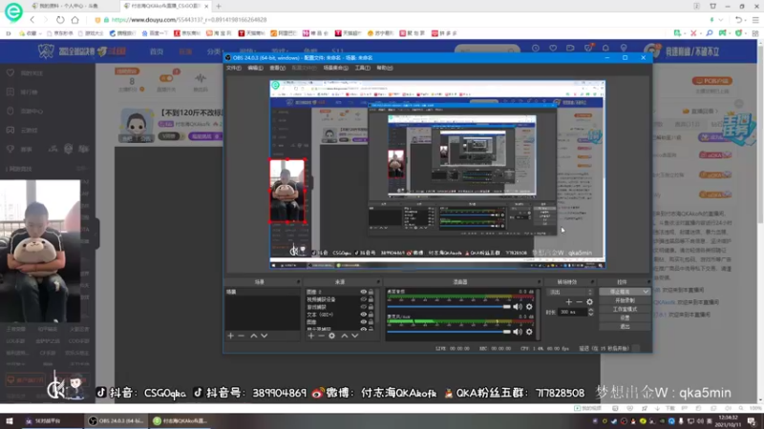Pop out the Controls dock panel
This screenshot has height=429, width=764.
[648, 282]
